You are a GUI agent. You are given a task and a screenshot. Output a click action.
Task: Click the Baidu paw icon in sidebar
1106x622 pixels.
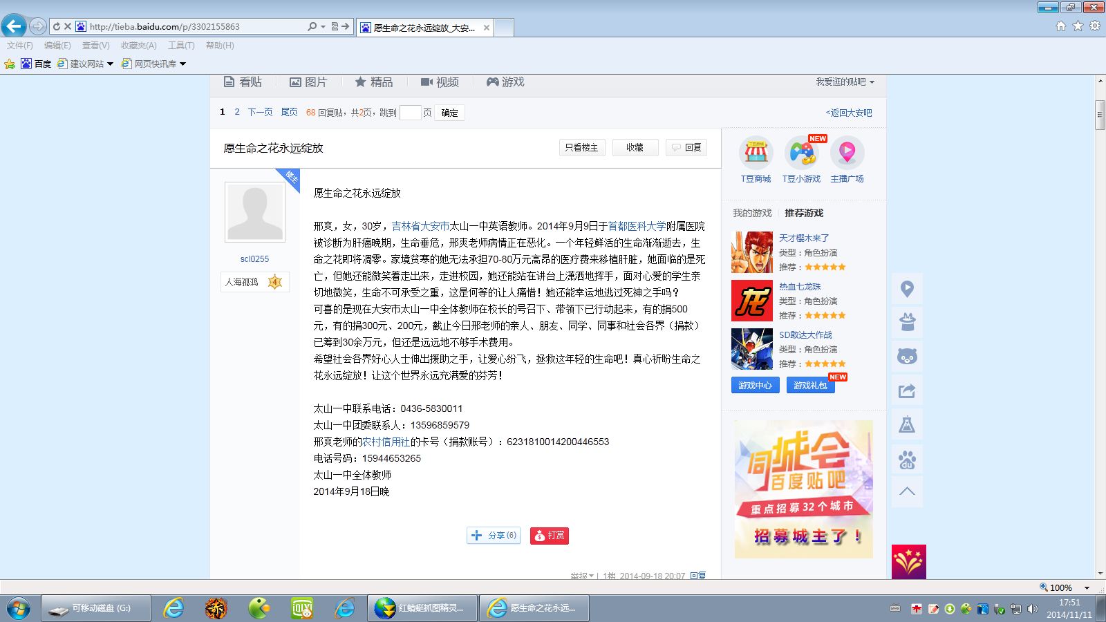(907, 460)
